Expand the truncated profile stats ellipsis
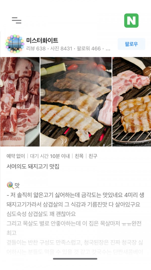 tap(108, 49)
